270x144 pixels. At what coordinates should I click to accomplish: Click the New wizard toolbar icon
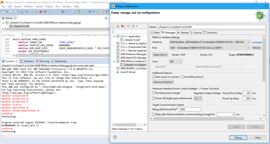coord(3,12)
